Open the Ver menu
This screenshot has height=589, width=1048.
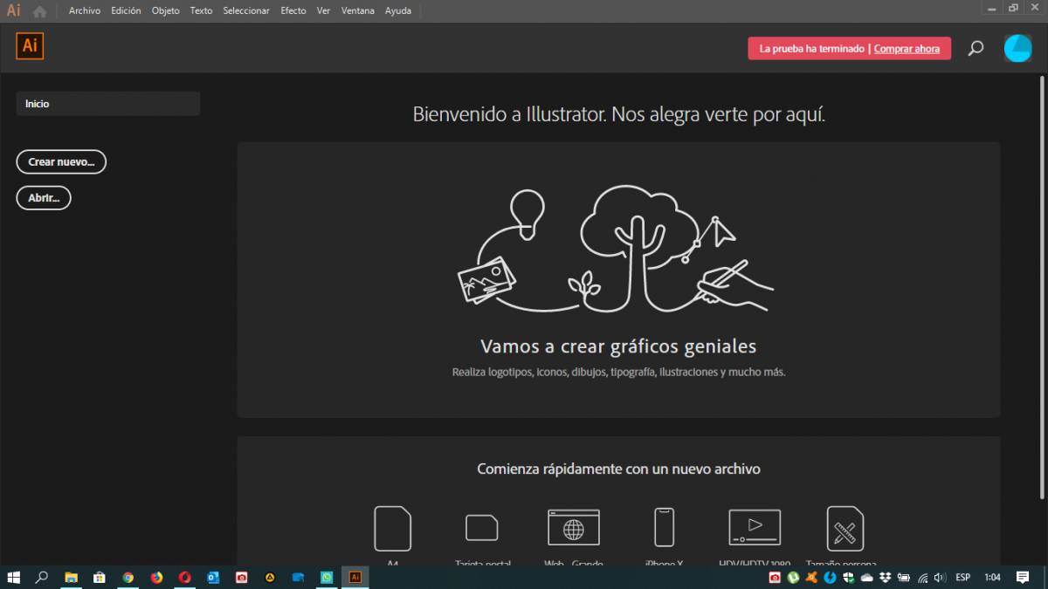(323, 11)
